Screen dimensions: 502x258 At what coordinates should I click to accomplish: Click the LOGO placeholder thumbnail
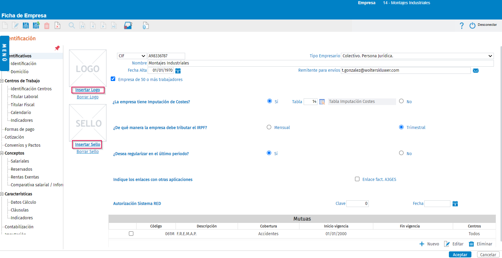[88, 68]
